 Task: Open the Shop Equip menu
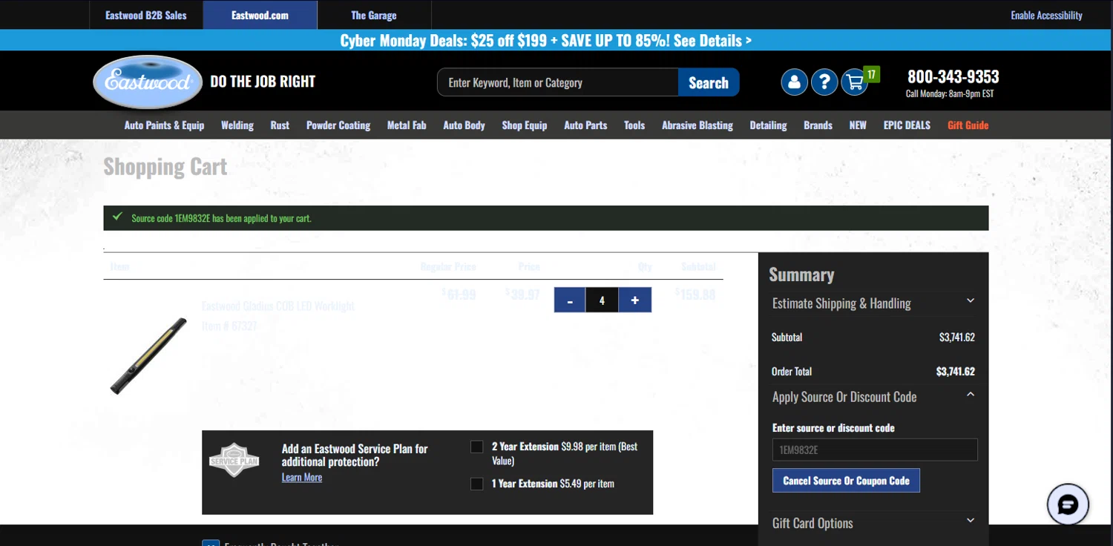(x=525, y=125)
